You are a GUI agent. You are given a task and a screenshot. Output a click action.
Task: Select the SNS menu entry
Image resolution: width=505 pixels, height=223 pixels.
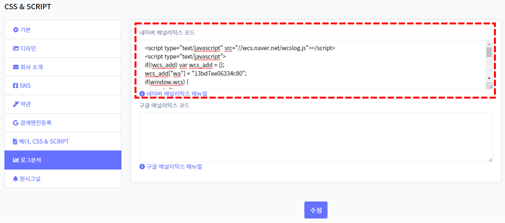63,86
